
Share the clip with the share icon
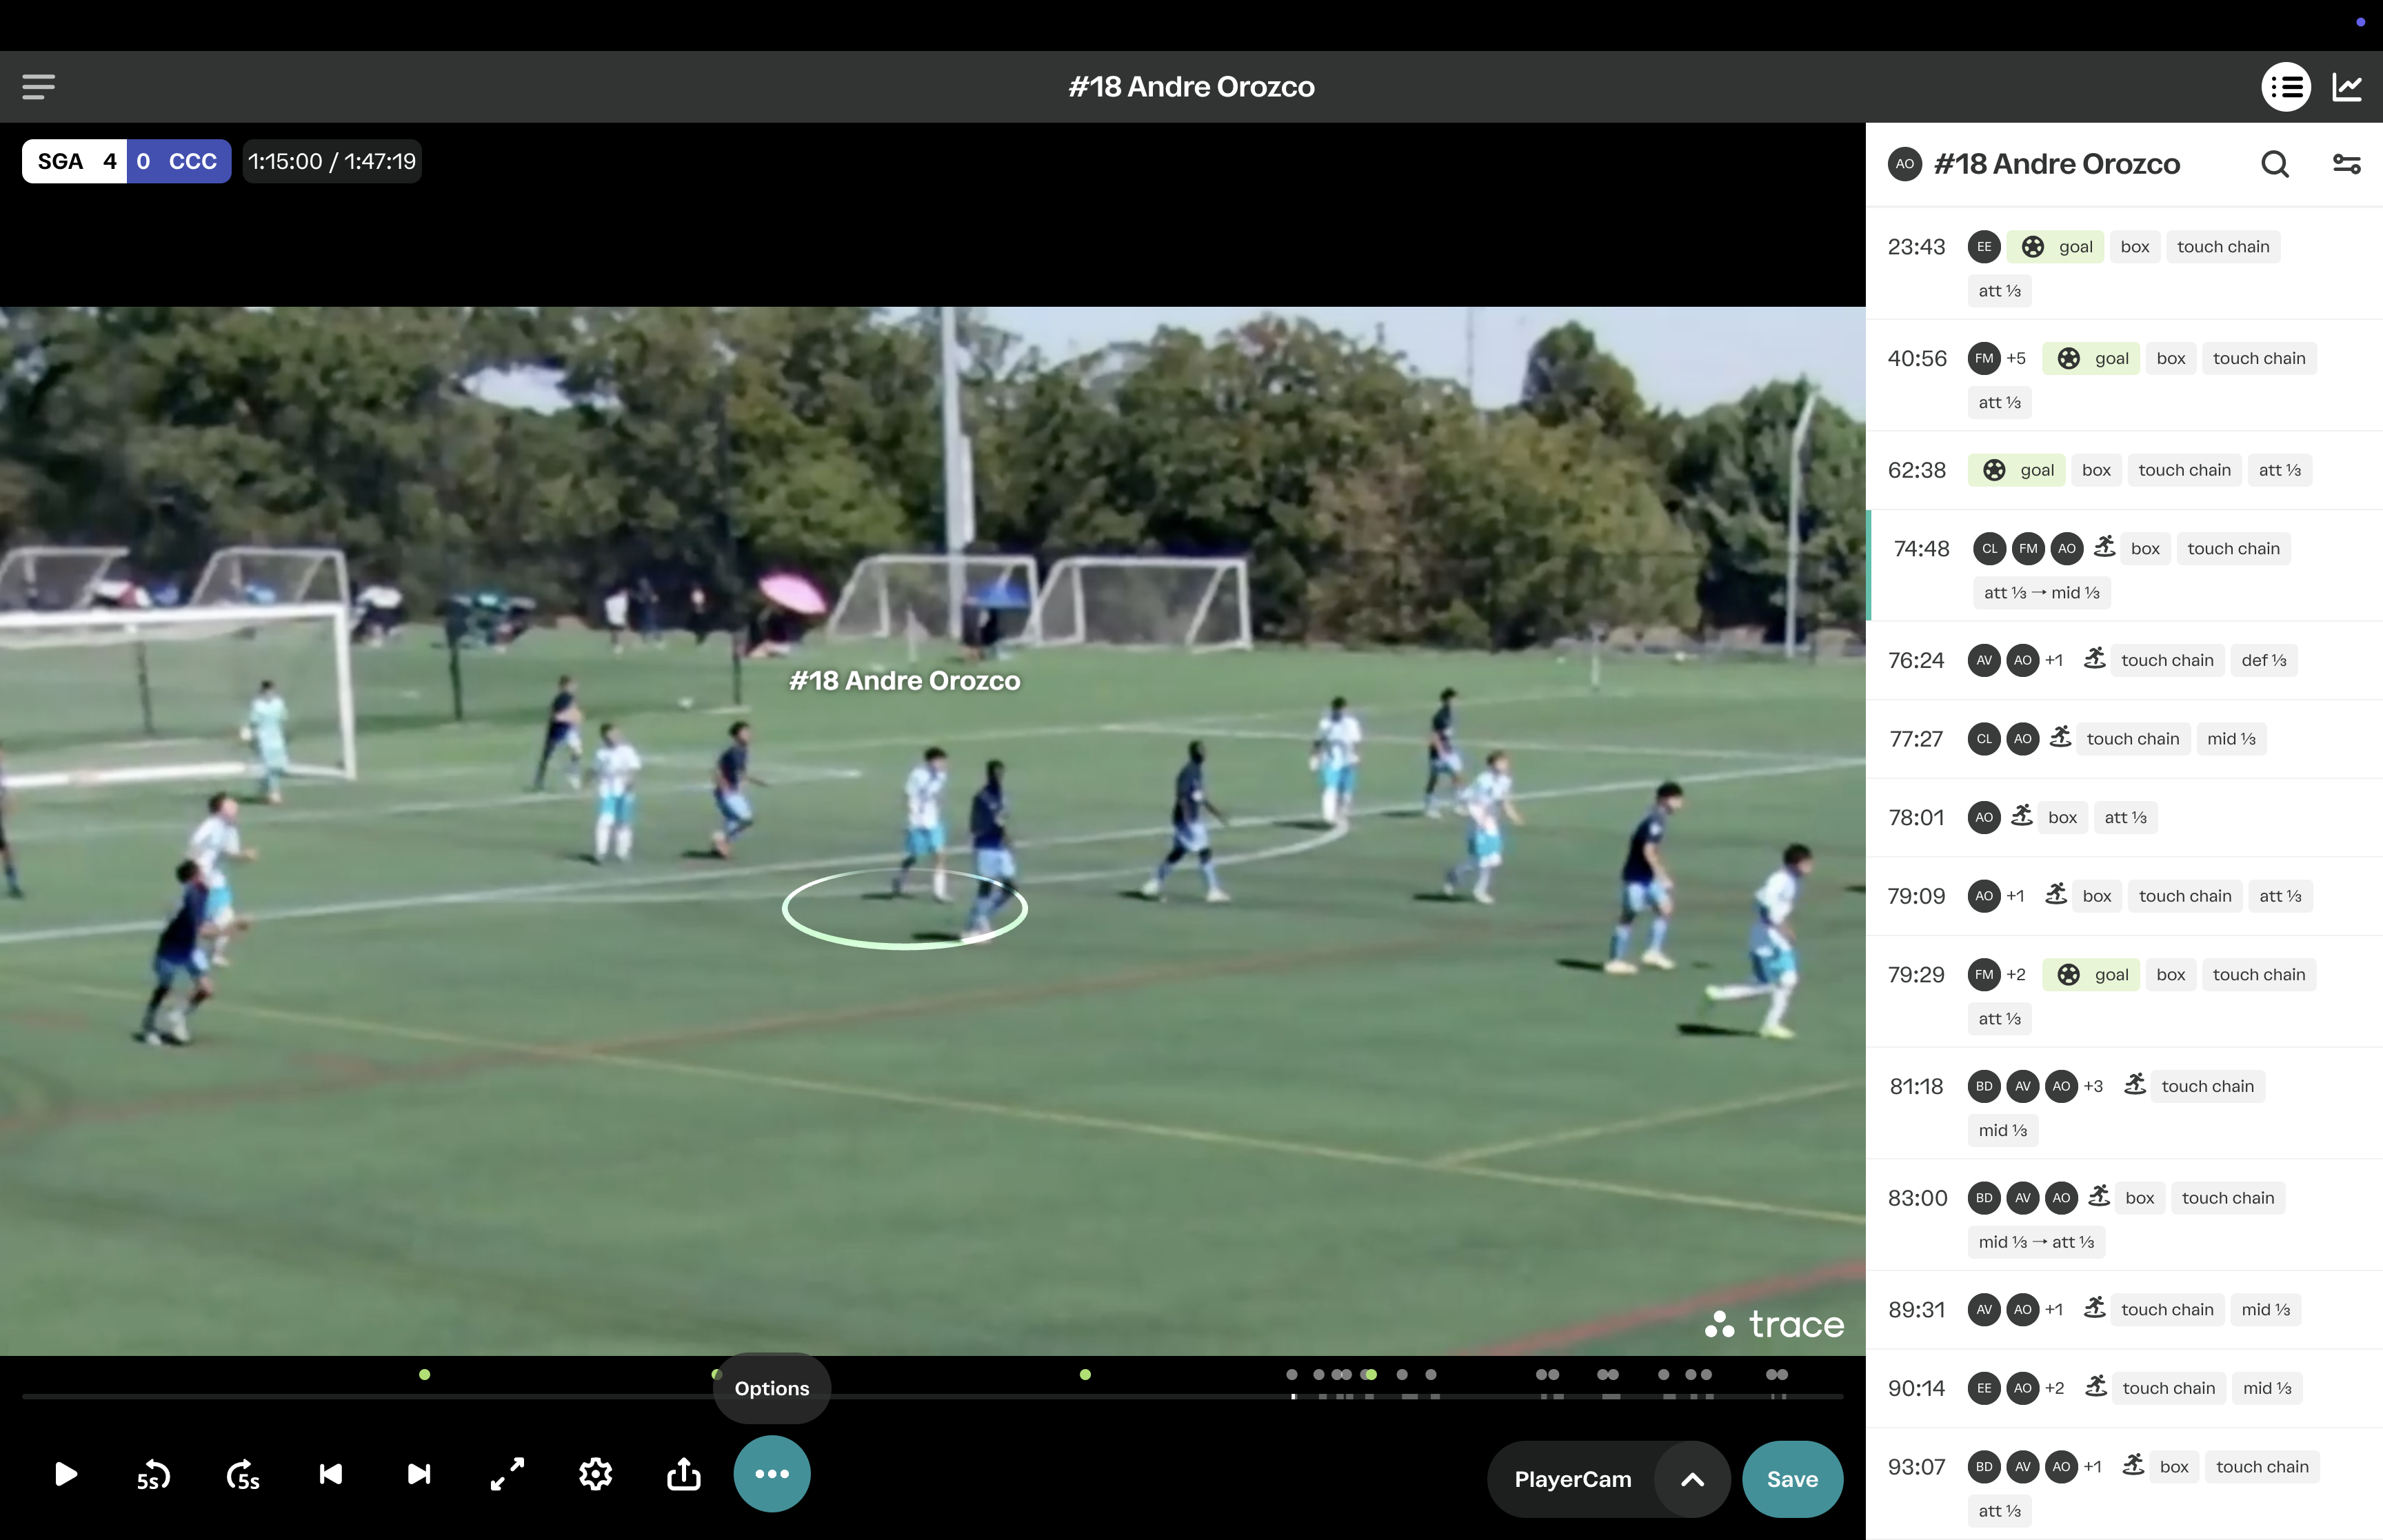(684, 1475)
